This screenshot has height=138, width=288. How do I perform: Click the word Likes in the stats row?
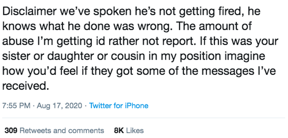(x=135, y=130)
